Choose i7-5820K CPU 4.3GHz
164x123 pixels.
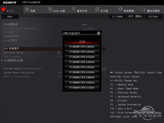(82, 57)
